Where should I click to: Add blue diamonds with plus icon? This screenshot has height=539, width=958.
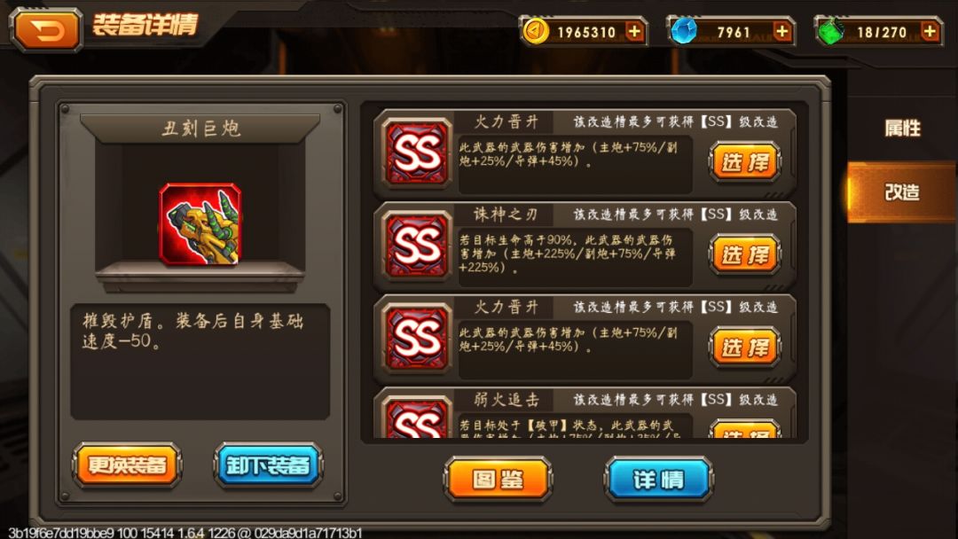tap(782, 31)
